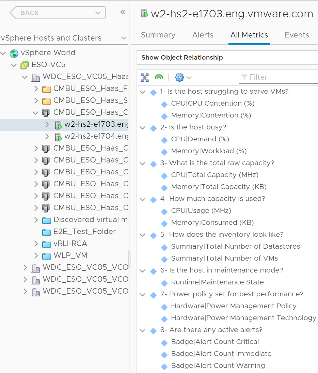This screenshot has height=373, width=318.
Task: Click the diamond icon beside CPU|Demand (%)
Action: (x=164, y=140)
